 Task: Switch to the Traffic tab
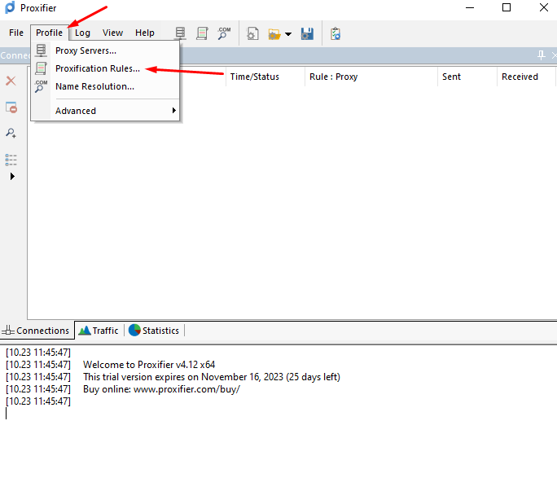(99, 331)
